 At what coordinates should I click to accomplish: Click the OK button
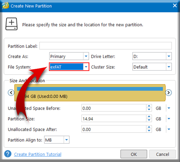pos(134,154)
